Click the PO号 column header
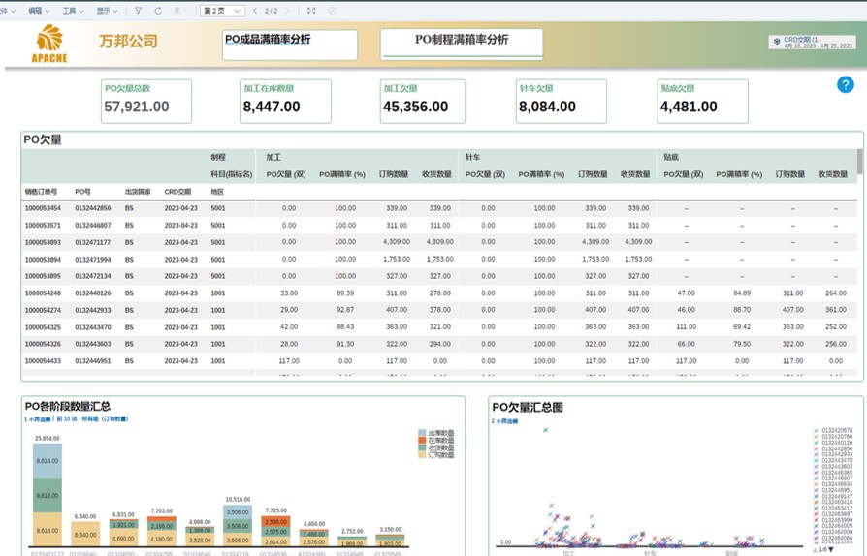867x556 pixels. 82,192
